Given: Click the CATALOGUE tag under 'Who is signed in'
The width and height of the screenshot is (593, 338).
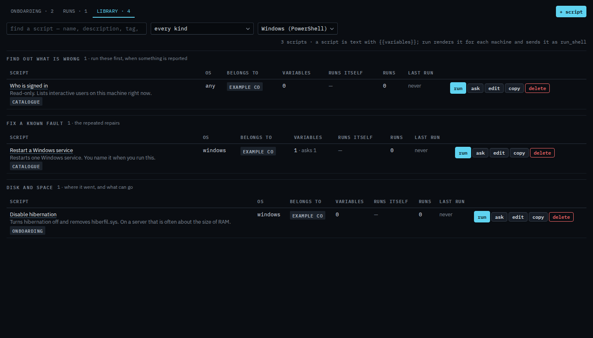Looking at the screenshot, I should tap(26, 102).
